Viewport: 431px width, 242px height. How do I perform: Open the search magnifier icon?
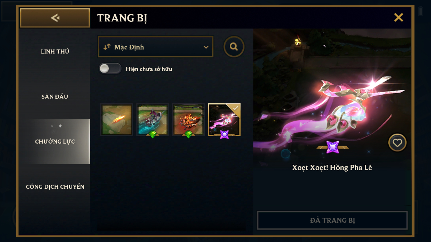234,47
